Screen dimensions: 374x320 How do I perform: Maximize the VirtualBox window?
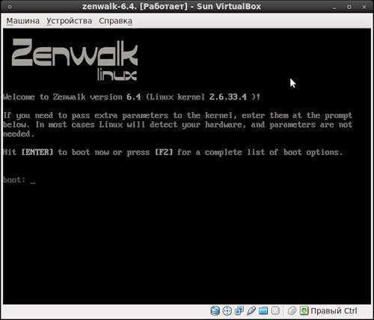click(x=349, y=7)
